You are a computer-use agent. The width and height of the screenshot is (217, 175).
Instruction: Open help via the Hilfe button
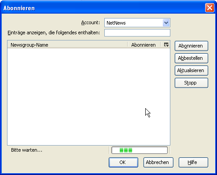(193, 162)
